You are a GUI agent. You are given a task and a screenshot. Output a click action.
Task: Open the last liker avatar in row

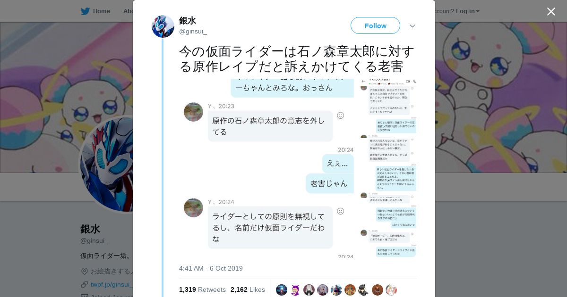pos(391,290)
